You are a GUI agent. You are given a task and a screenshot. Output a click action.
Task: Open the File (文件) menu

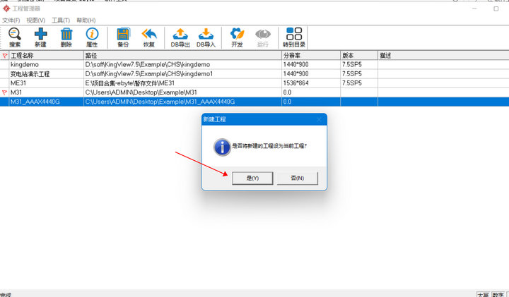point(11,20)
